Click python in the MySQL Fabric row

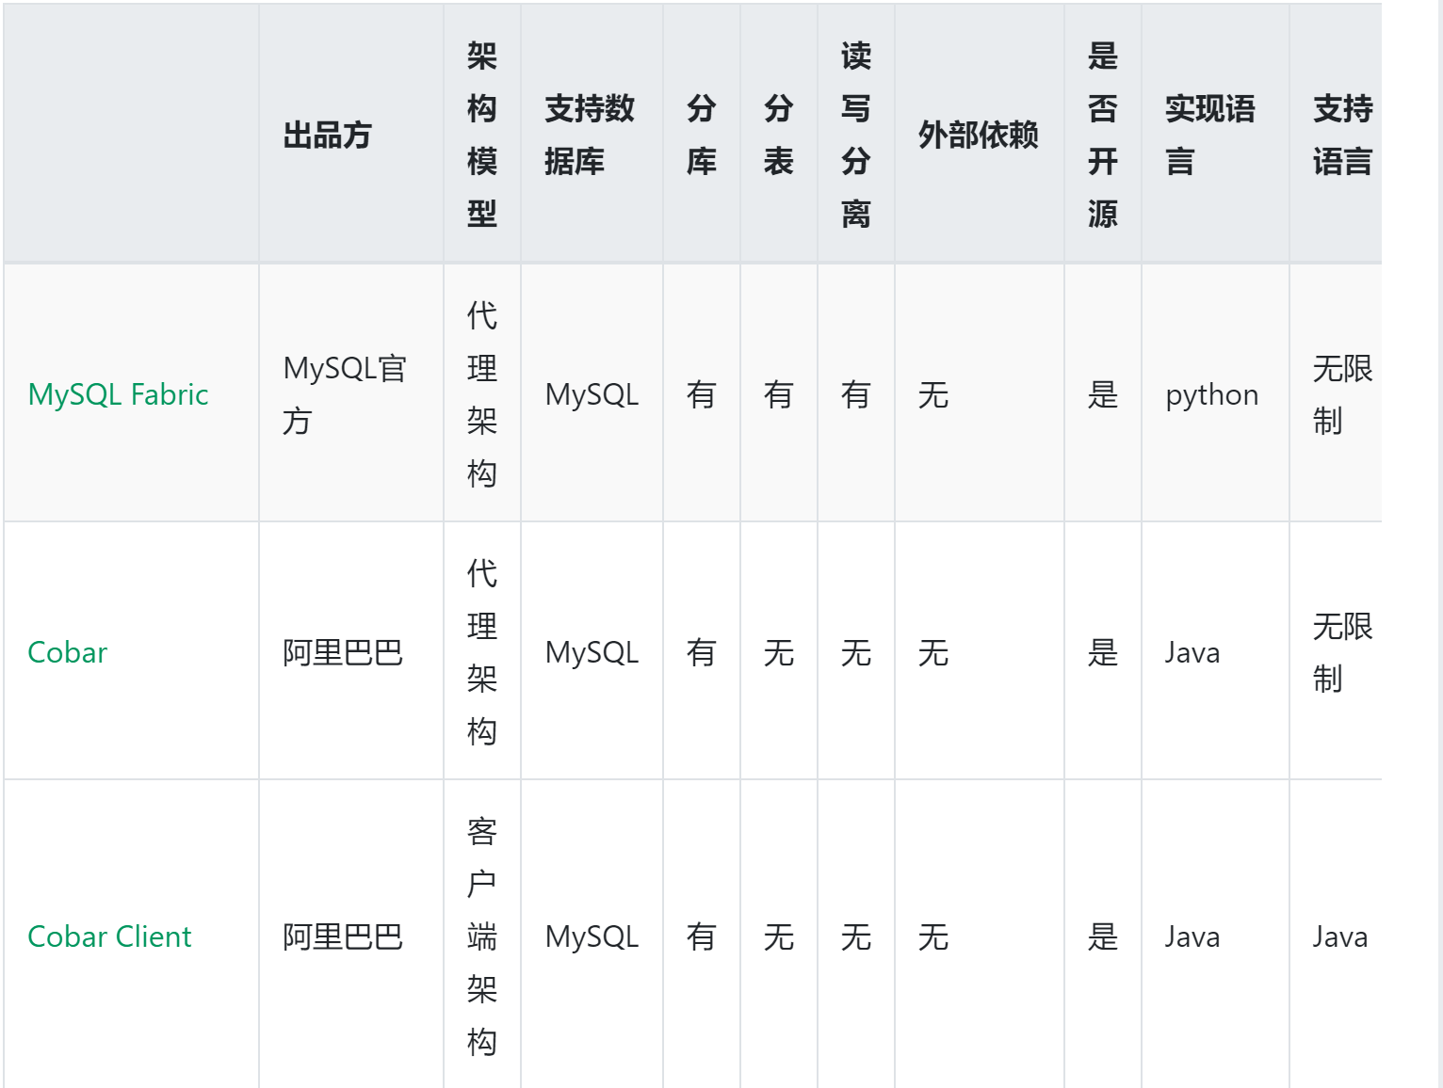pyautogui.click(x=1212, y=394)
